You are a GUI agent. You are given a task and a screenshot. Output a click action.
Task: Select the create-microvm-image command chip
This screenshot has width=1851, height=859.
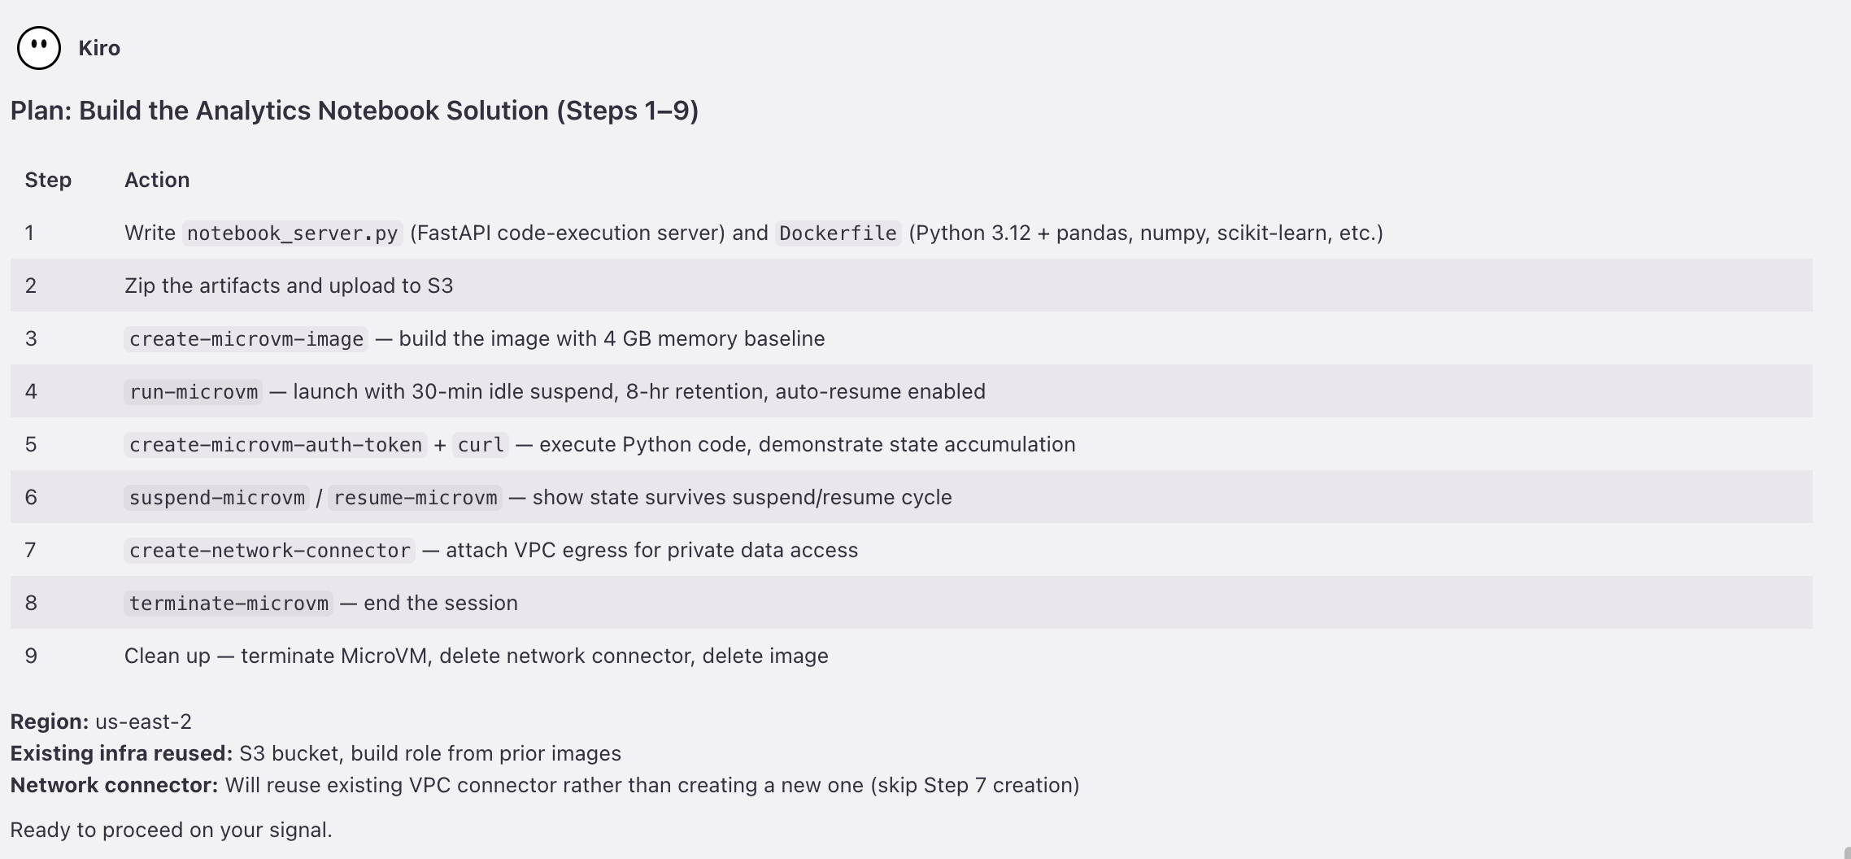(246, 339)
